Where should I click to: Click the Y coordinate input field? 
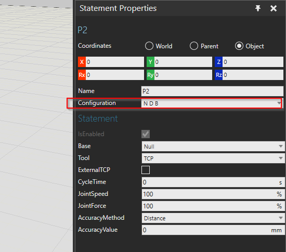183,62
